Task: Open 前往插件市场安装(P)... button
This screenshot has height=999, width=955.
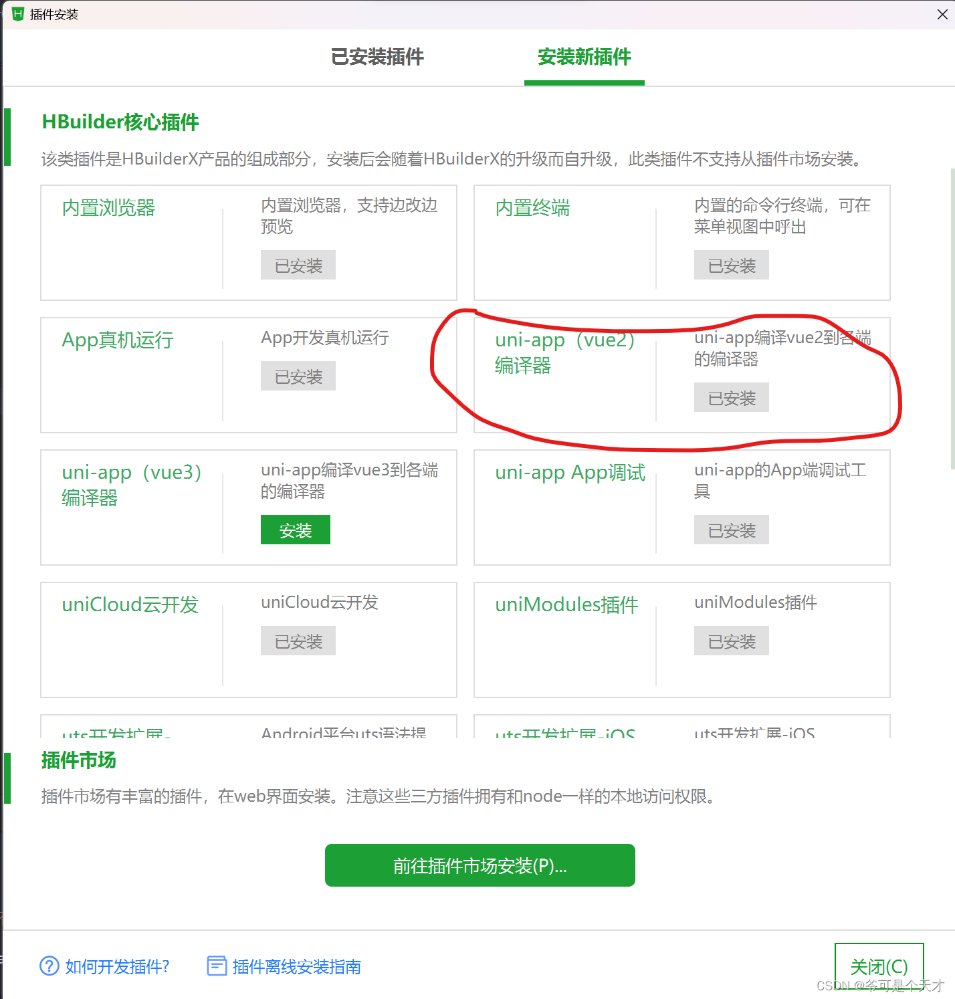Action: [480, 865]
